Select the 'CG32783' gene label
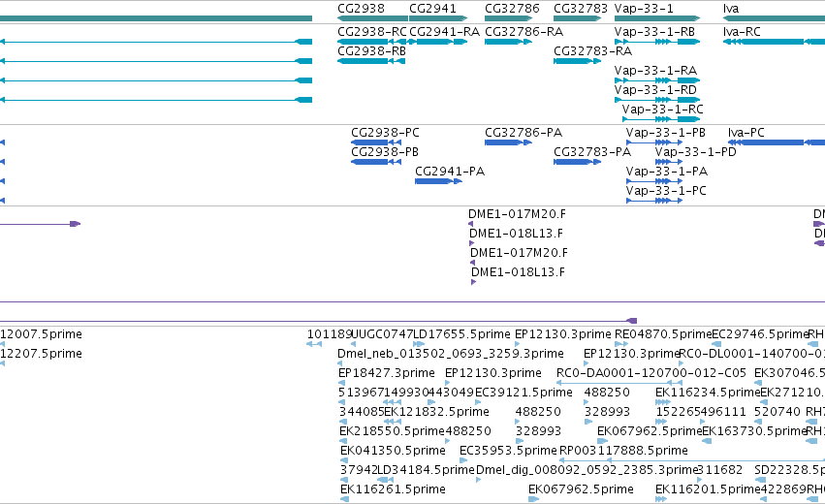The width and height of the screenshot is (825, 504). pyautogui.click(x=581, y=9)
